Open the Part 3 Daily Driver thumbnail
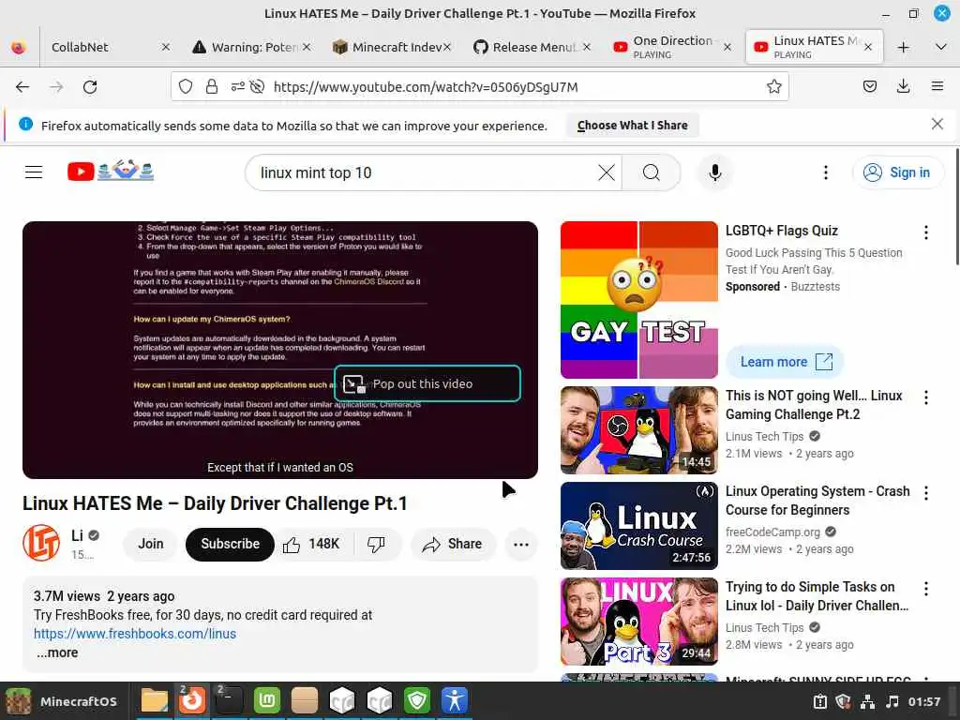 tap(639, 622)
